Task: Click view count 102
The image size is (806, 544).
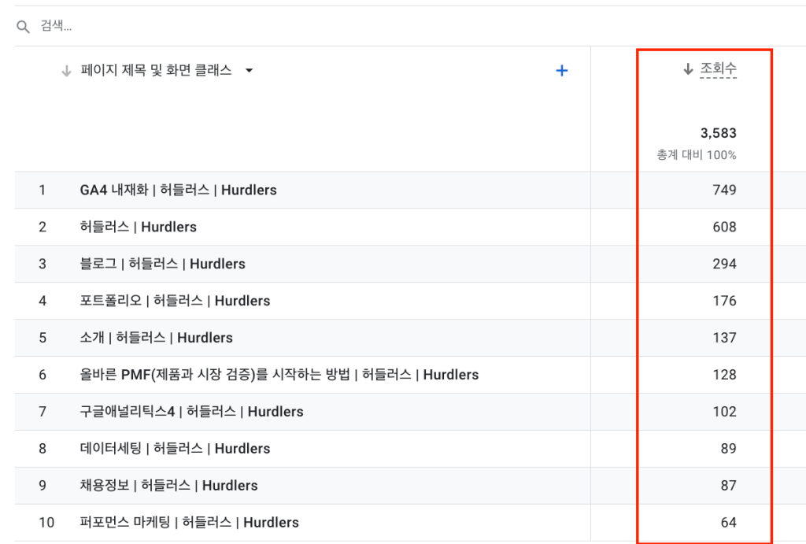Action: tap(724, 412)
